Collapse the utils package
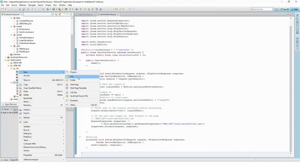Image resolution: width=300 pixels, height=168 pixels. pos(11,46)
